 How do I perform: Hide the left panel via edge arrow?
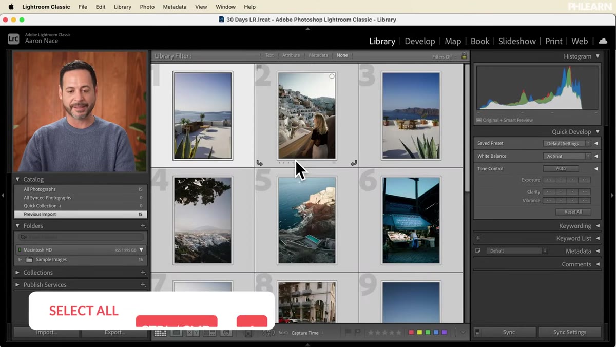3,195
